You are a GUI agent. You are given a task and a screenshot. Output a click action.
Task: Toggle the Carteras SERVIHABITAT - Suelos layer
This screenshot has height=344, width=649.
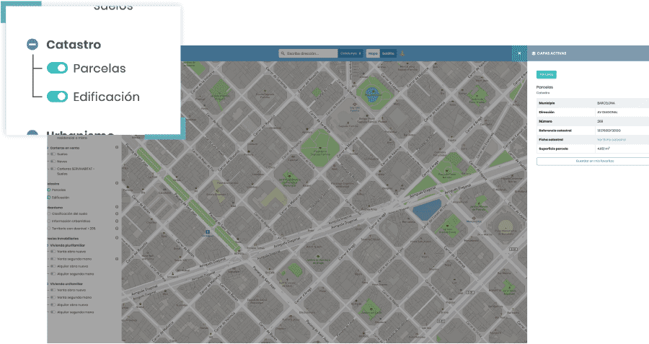pyautogui.click(x=53, y=169)
